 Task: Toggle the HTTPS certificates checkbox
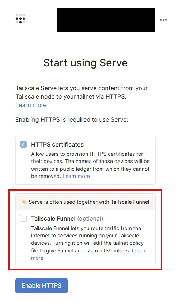pyautogui.click(x=23, y=144)
